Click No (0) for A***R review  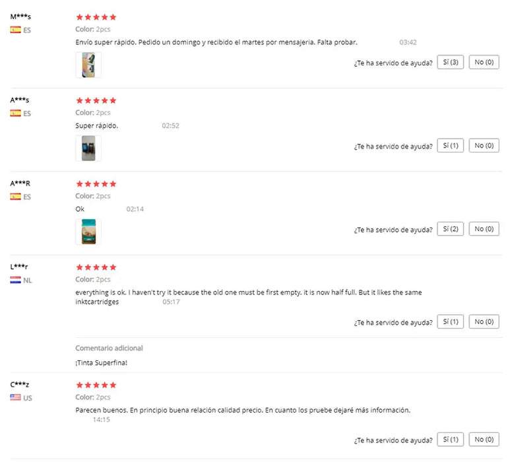484,229
